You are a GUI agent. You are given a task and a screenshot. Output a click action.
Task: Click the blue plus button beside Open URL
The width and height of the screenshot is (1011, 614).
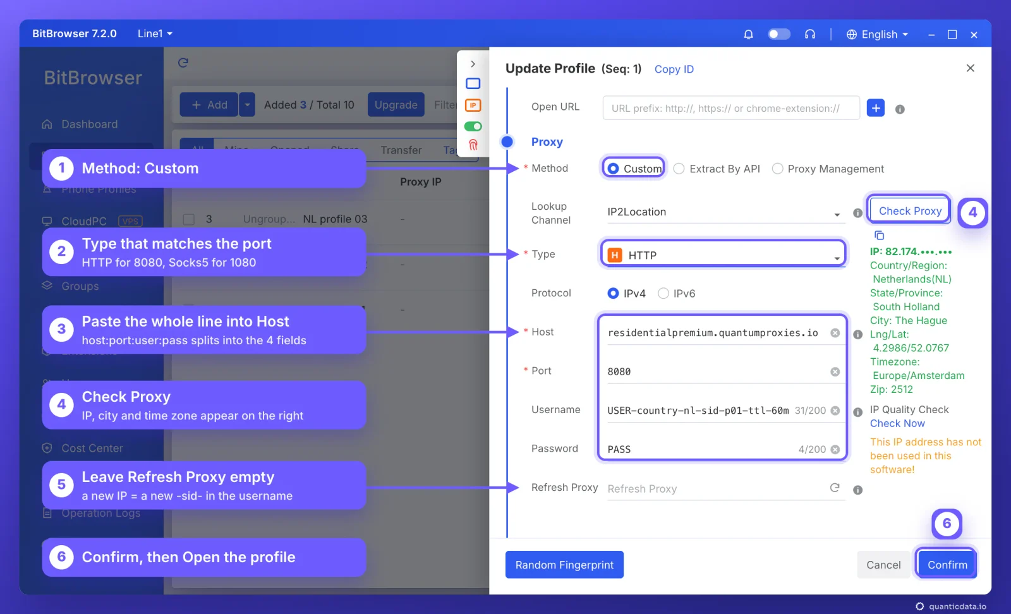[876, 108]
